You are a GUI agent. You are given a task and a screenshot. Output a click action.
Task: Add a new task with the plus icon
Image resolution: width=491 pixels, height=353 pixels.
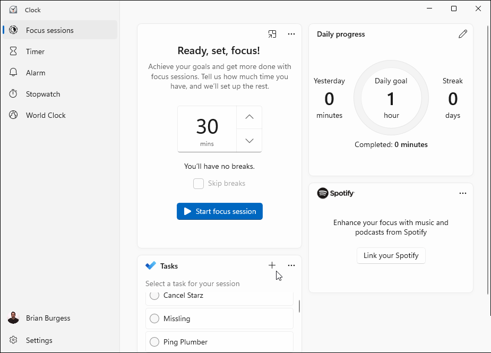coord(272,265)
